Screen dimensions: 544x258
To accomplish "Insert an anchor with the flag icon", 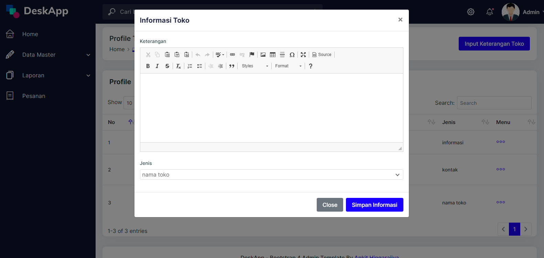I will tap(252, 55).
